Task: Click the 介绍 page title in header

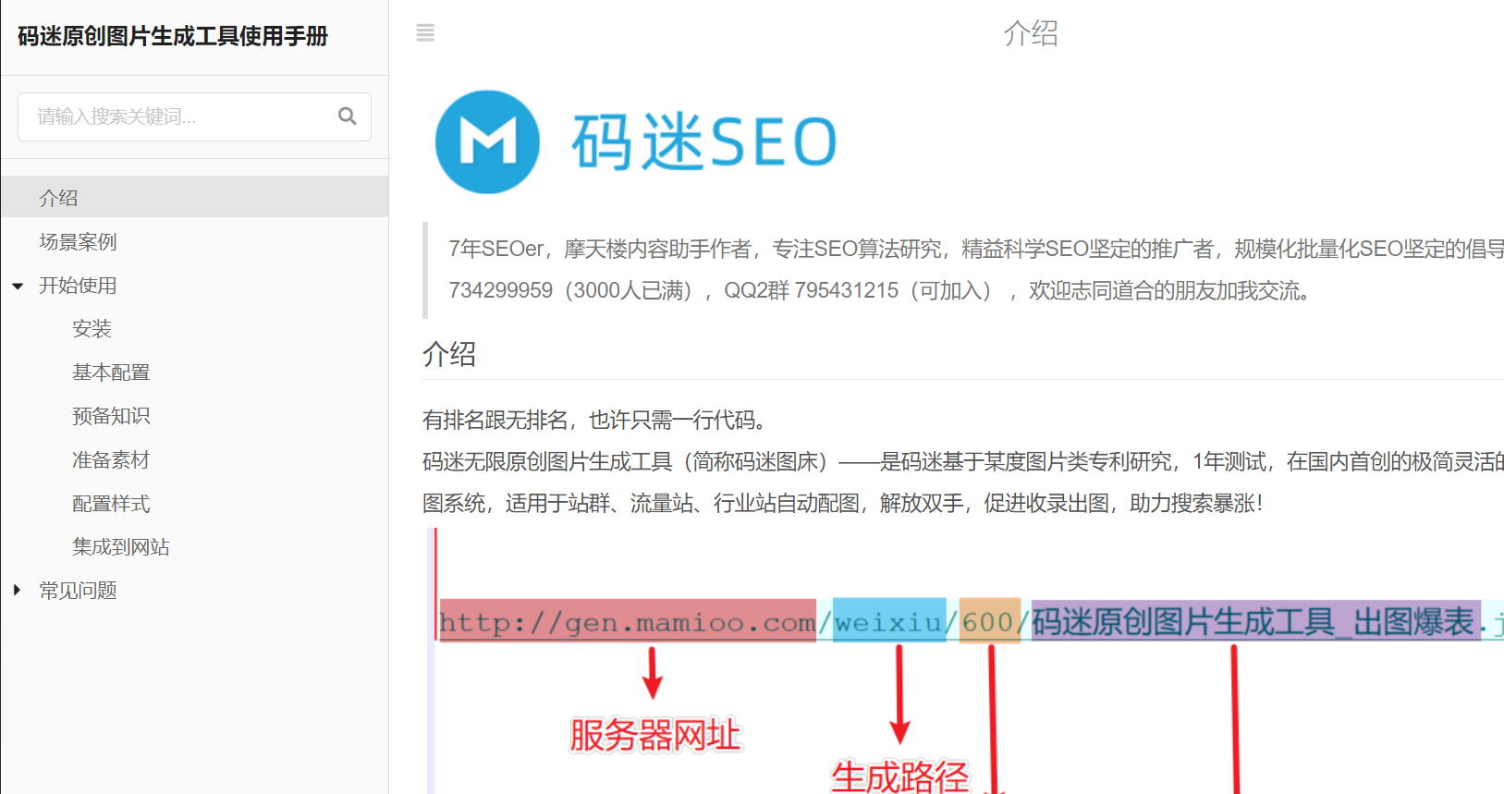Action: click(x=1031, y=33)
